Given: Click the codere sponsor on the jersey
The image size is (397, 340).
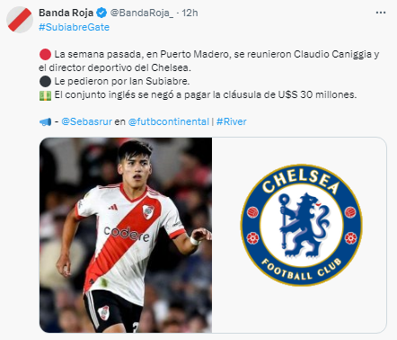Looking at the screenshot, I should pos(127,234).
